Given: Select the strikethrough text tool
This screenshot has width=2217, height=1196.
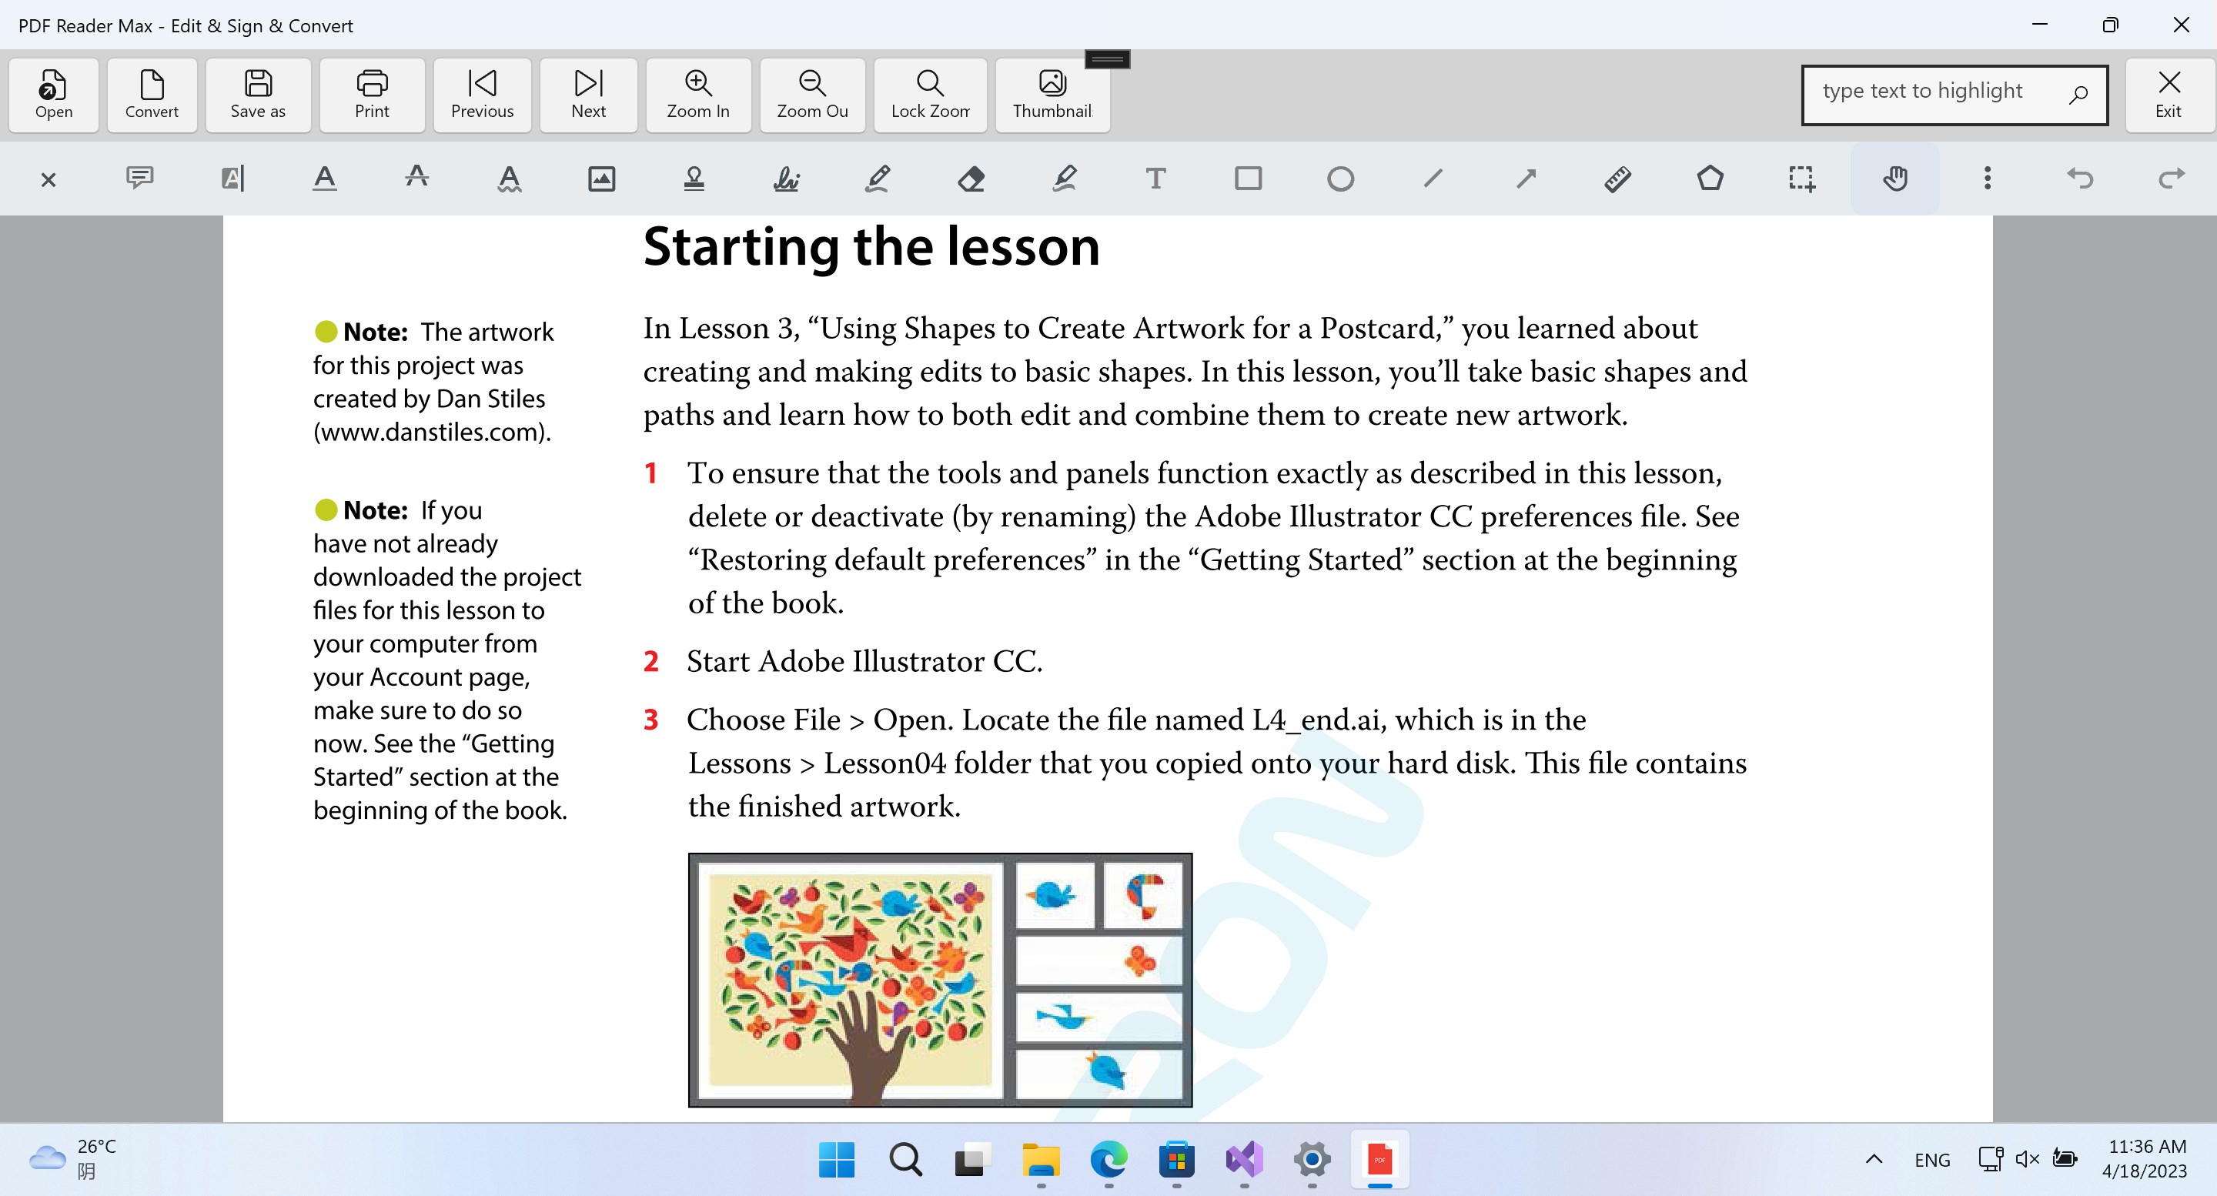Looking at the screenshot, I should (x=416, y=177).
